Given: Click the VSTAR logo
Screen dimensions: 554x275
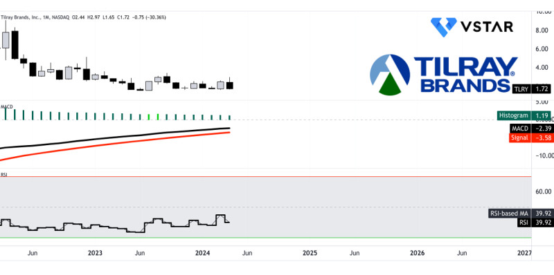Looking at the screenshot, I should coord(472,26).
